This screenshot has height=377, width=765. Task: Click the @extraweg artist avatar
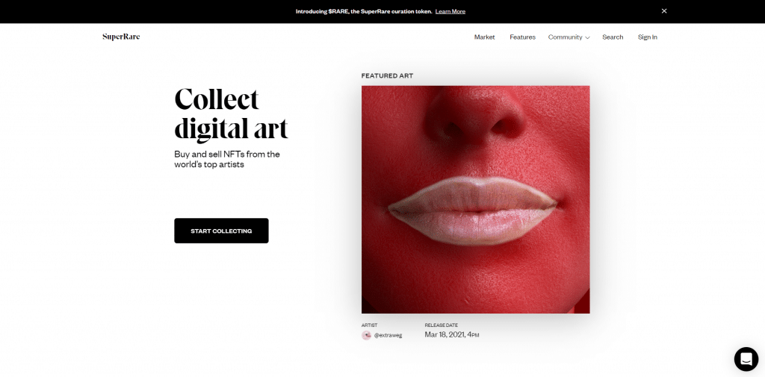(366, 335)
